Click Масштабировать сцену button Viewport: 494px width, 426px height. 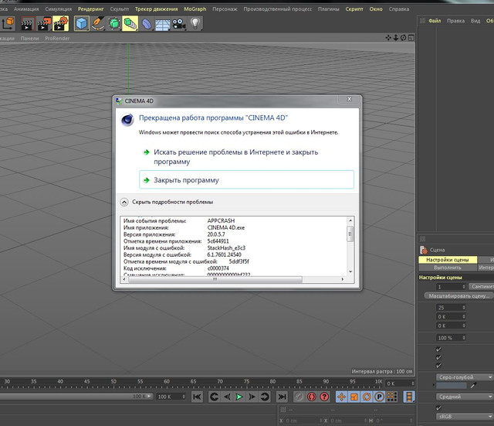pos(459,296)
